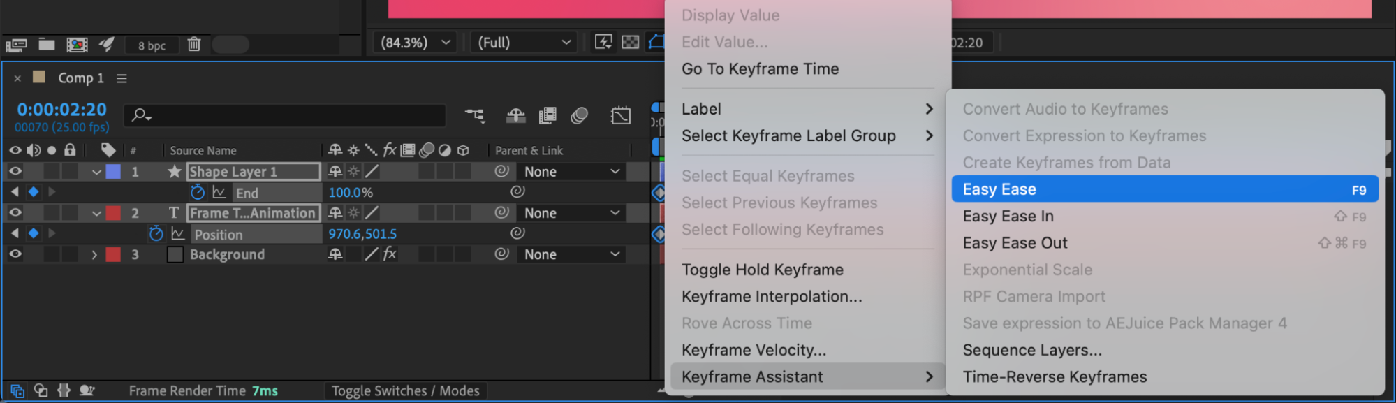Image resolution: width=1396 pixels, height=403 pixels.
Task: Open a new folder using the folder icon
Action: pyautogui.click(x=47, y=45)
